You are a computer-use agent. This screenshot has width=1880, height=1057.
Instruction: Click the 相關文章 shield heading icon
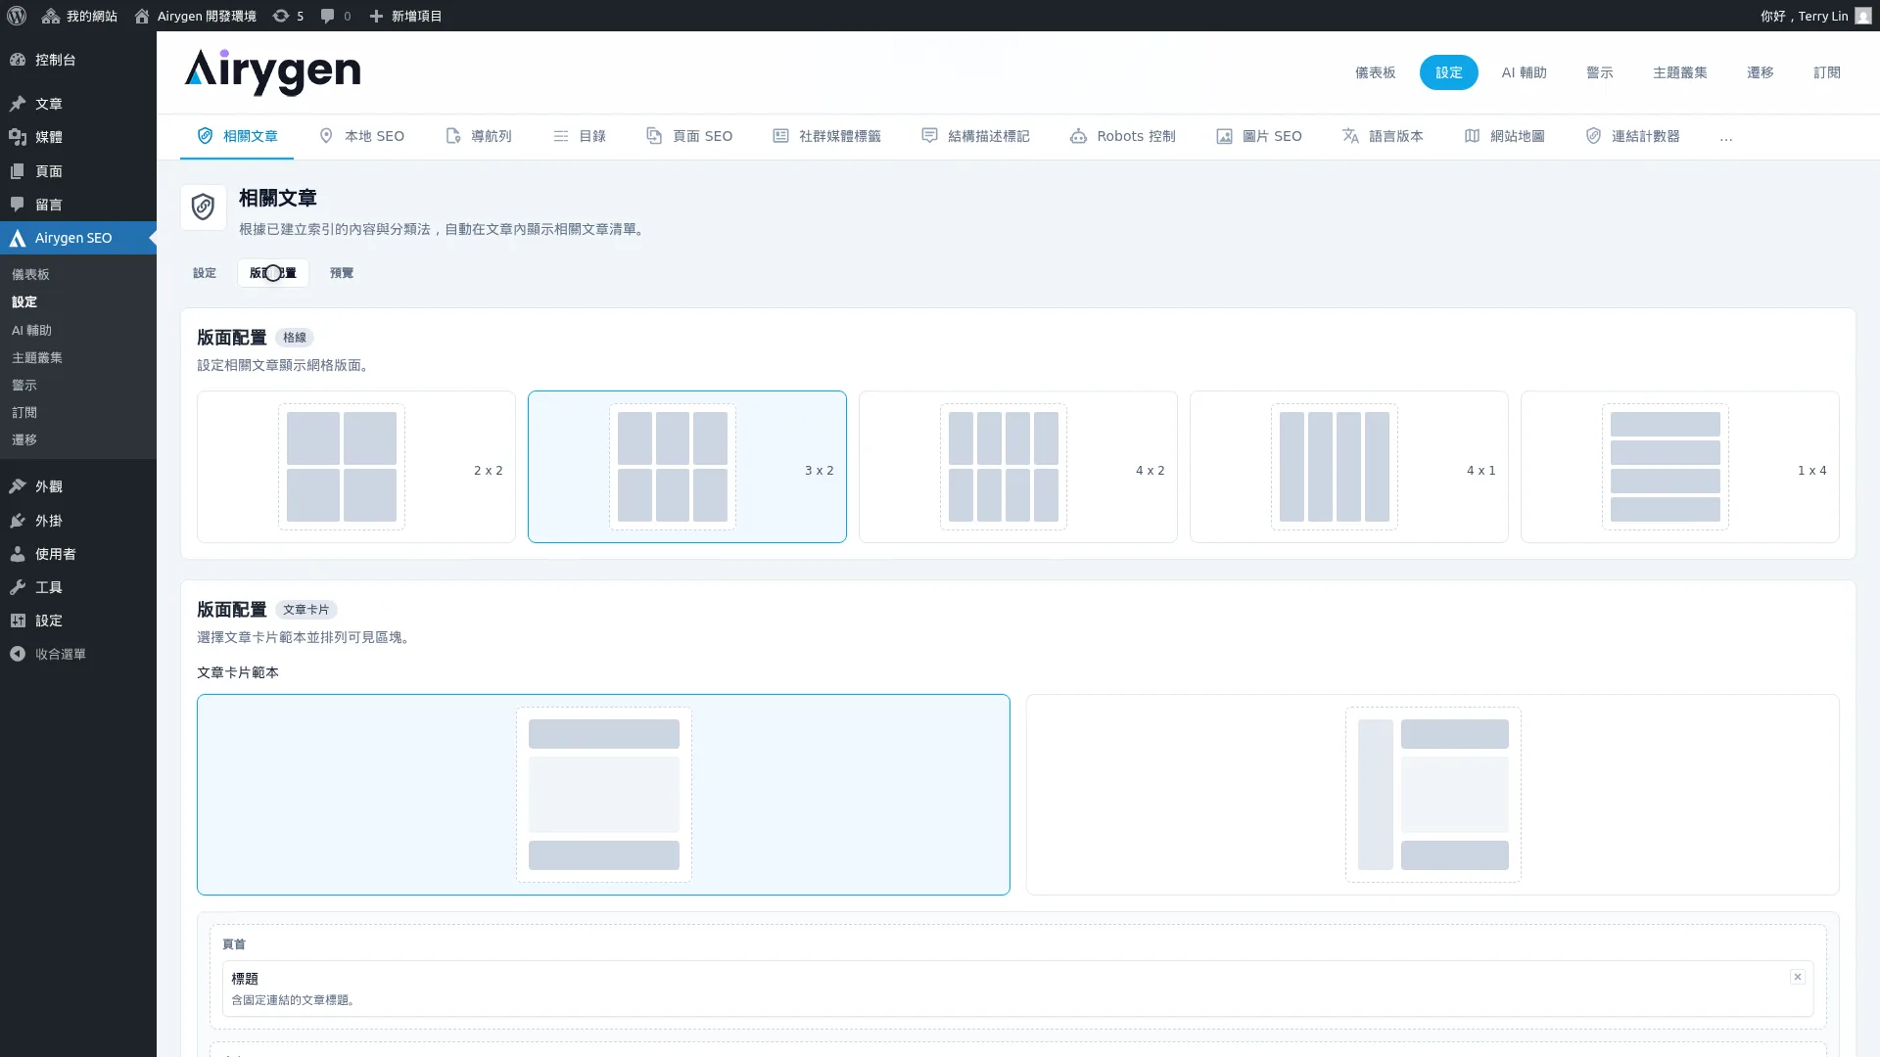tap(204, 207)
